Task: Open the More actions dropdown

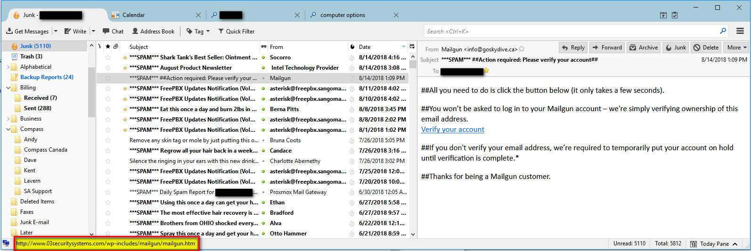Action: click(737, 48)
